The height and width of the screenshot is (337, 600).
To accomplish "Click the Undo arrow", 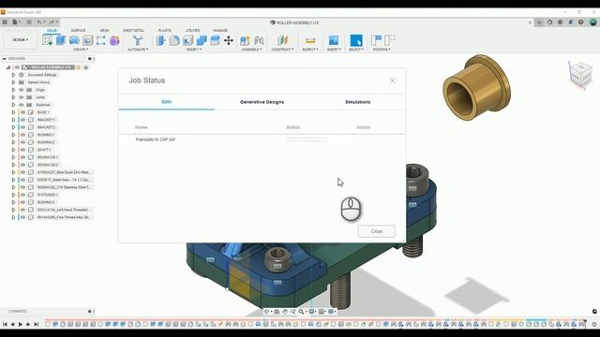I will (x=39, y=22).
